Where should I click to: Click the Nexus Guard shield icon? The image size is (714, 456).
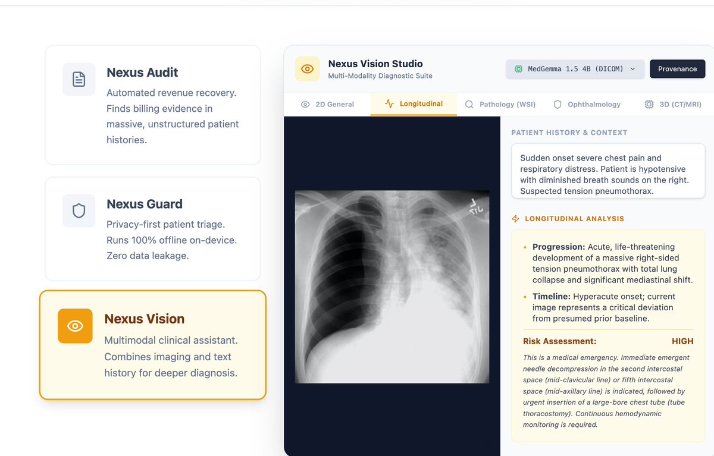(x=79, y=210)
